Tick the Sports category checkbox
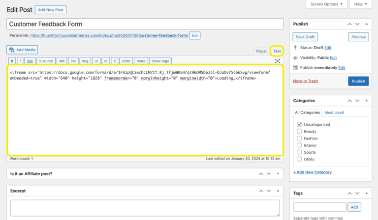378x220 pixels. (x=299, y=152)
